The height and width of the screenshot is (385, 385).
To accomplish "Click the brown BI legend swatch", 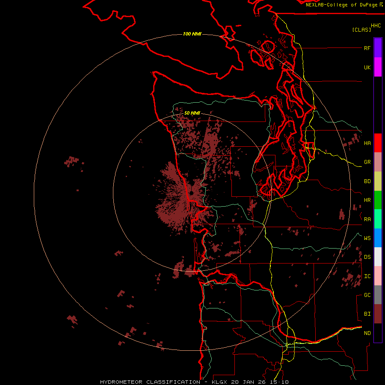I will [x=378, y=314].
